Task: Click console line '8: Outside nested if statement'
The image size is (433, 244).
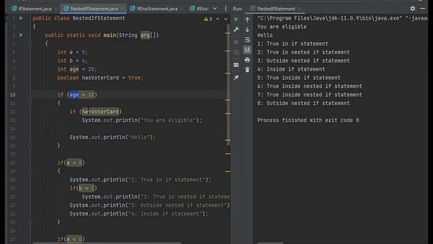Action: [304, 103]
